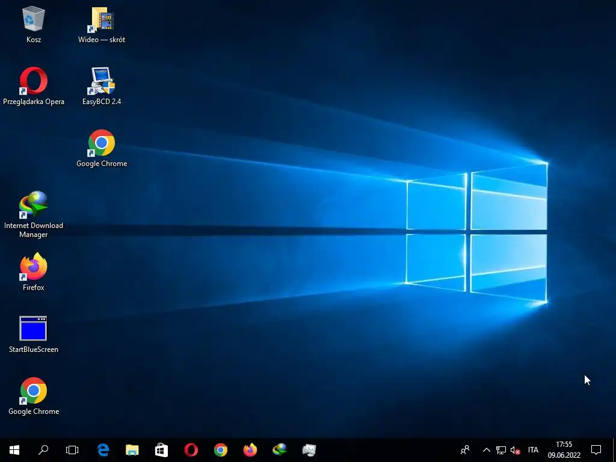This screenshot has height=462, width=616.
Task: Select the Firefox desktop shortcut
Action: 34,272
